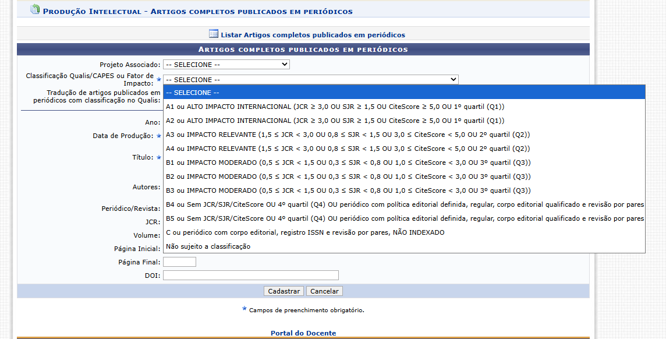This screenshot has width=666, height=339.
Task: Click the Classificação Qualis/CAPES ou Fator de Impacto label
Action: pyautogui.click(x=90, y=79)
